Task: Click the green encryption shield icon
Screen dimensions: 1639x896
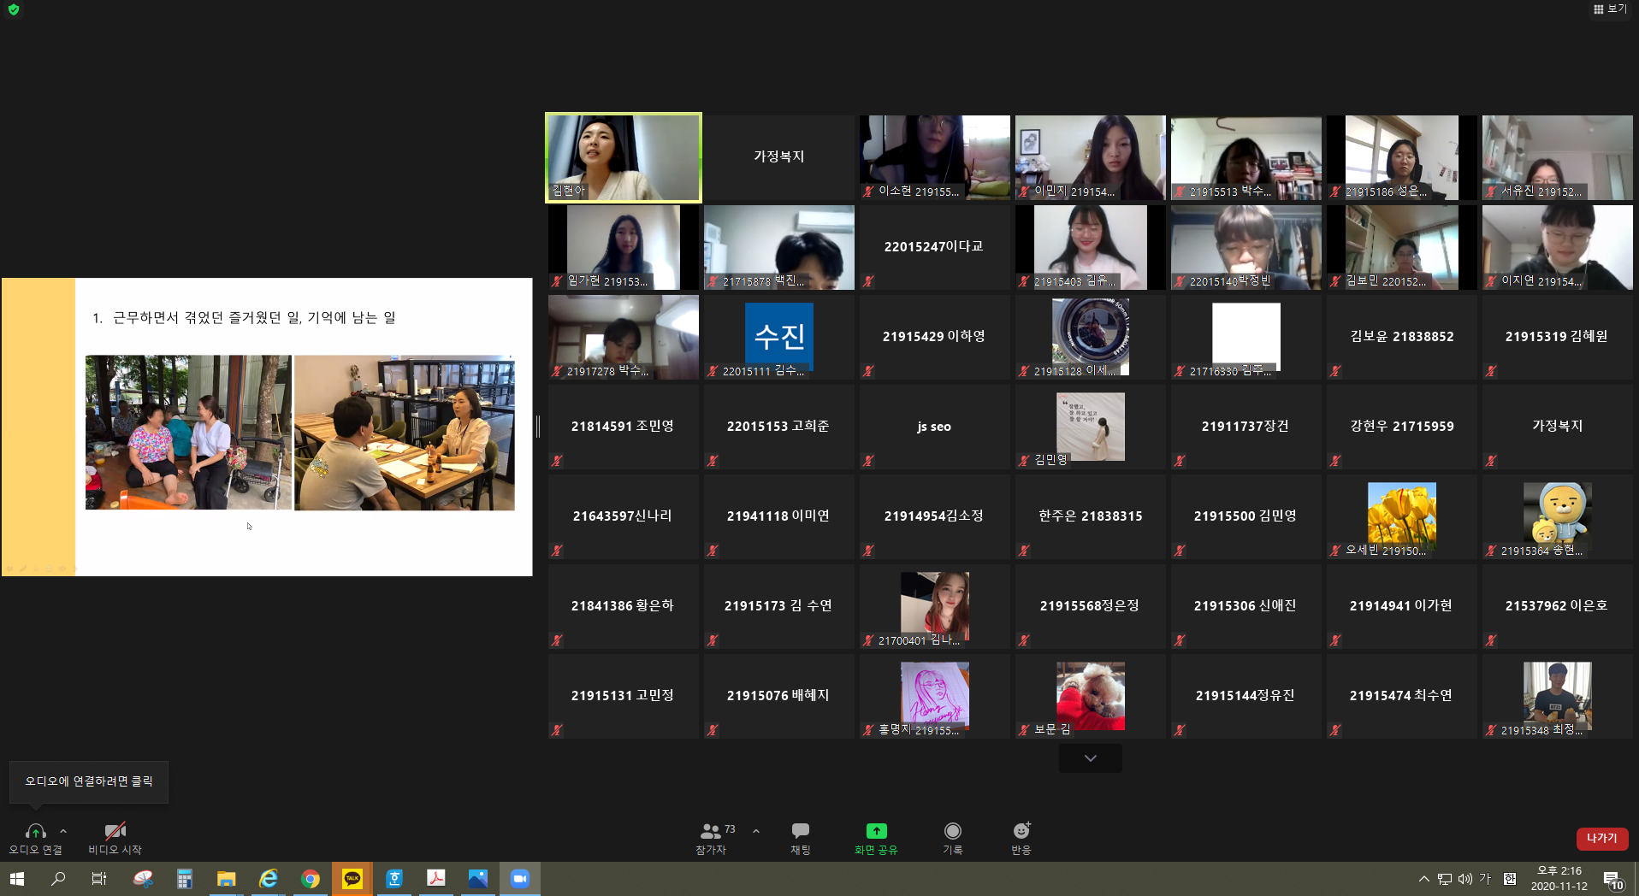Action: (x=14, y=9)
